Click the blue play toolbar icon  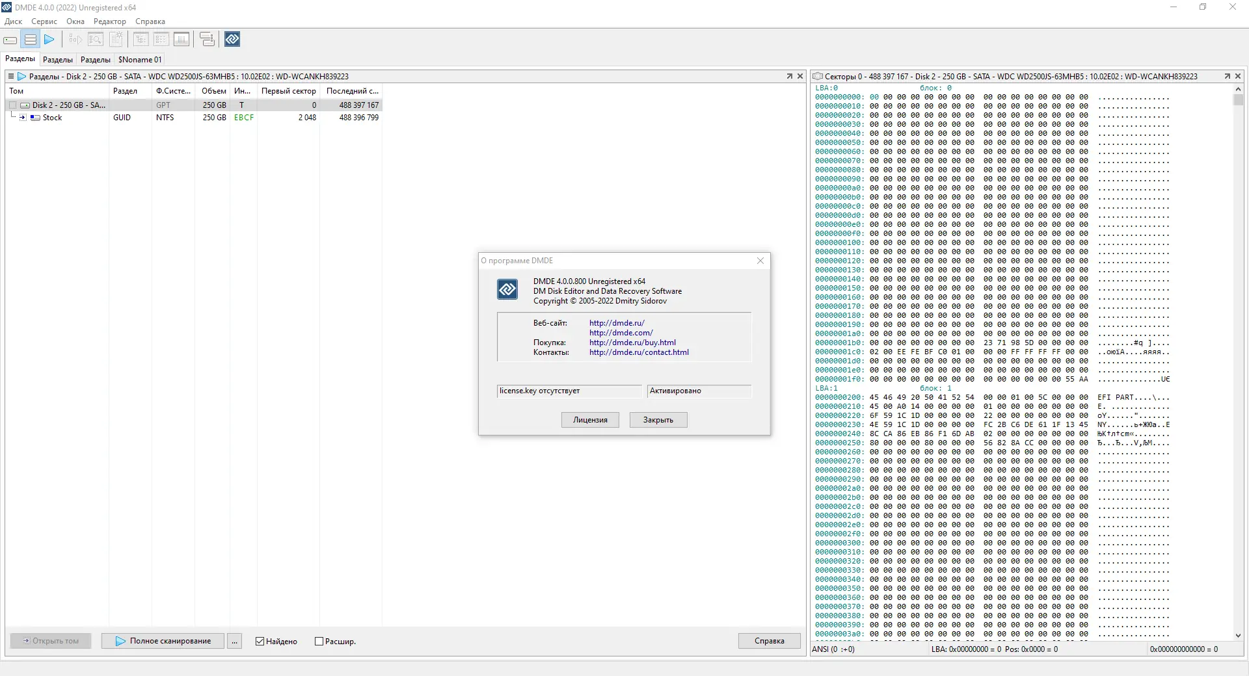click(49, 40)
